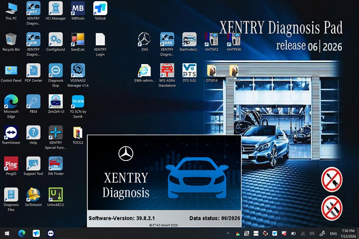Screen dimensions: 359x239
Task: Open the Wi-Fi network tray icon
Action: click(x=303, y=233)
